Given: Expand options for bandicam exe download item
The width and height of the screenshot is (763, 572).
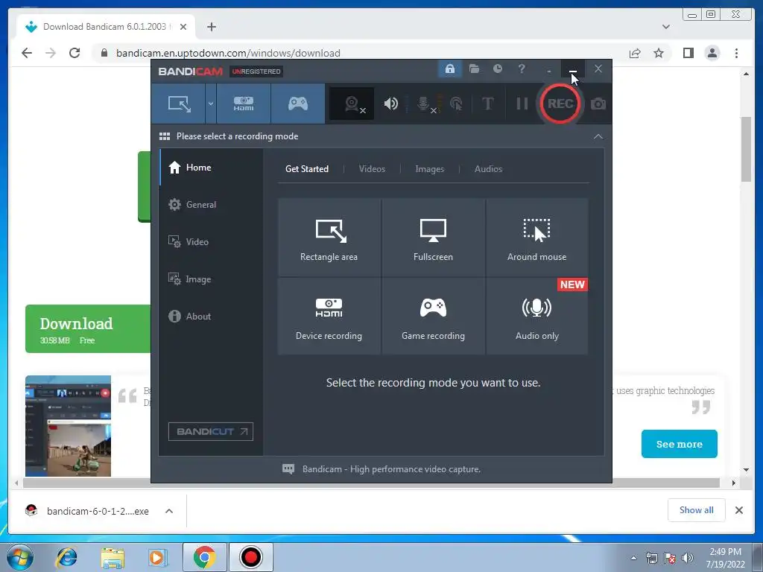Looking at the screenshot, I should [x=169, y=511].
